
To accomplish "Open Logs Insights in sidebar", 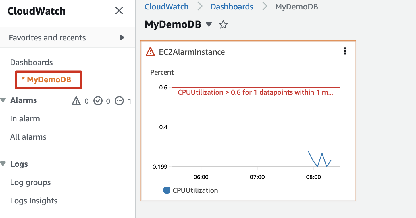I will coord(34,201).
